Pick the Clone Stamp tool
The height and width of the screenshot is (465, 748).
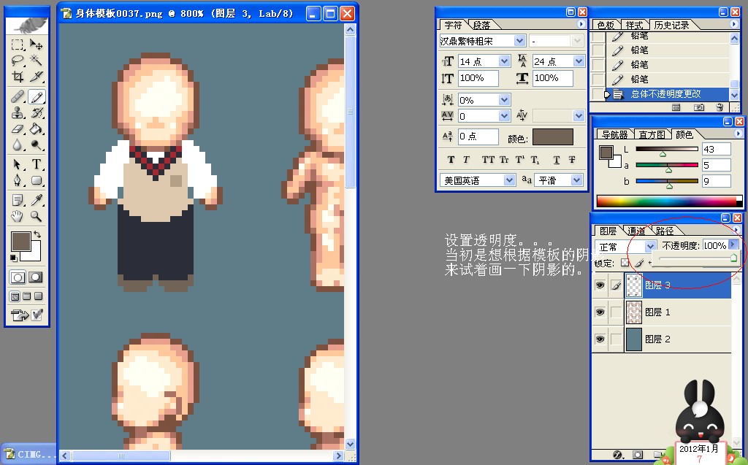click(x=18, y=113)
